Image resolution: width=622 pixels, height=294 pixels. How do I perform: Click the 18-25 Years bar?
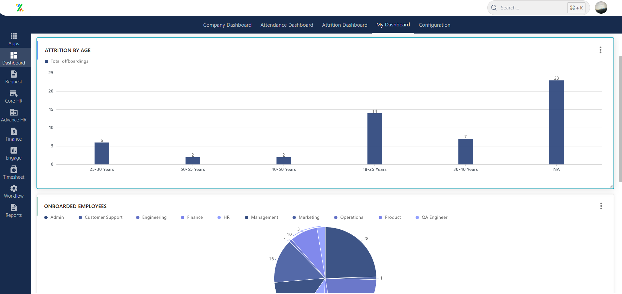375,139
